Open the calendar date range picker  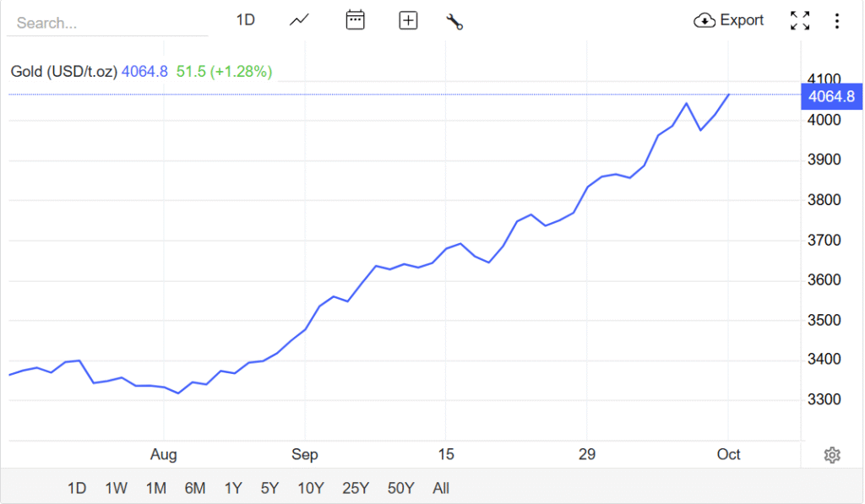click(355, 20)
